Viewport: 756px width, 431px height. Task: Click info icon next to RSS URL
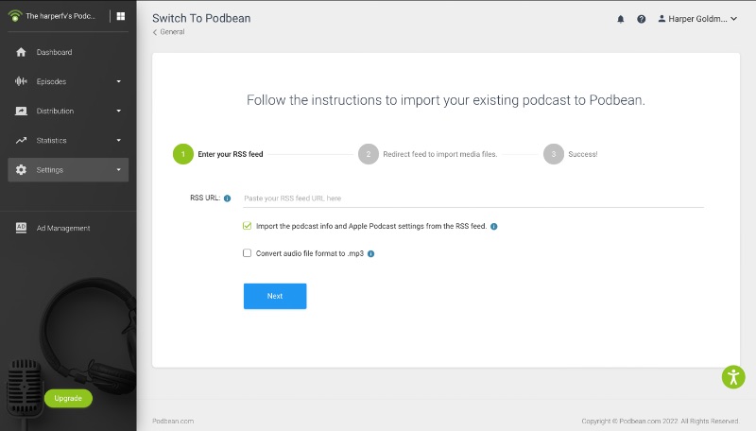(227, 198)
